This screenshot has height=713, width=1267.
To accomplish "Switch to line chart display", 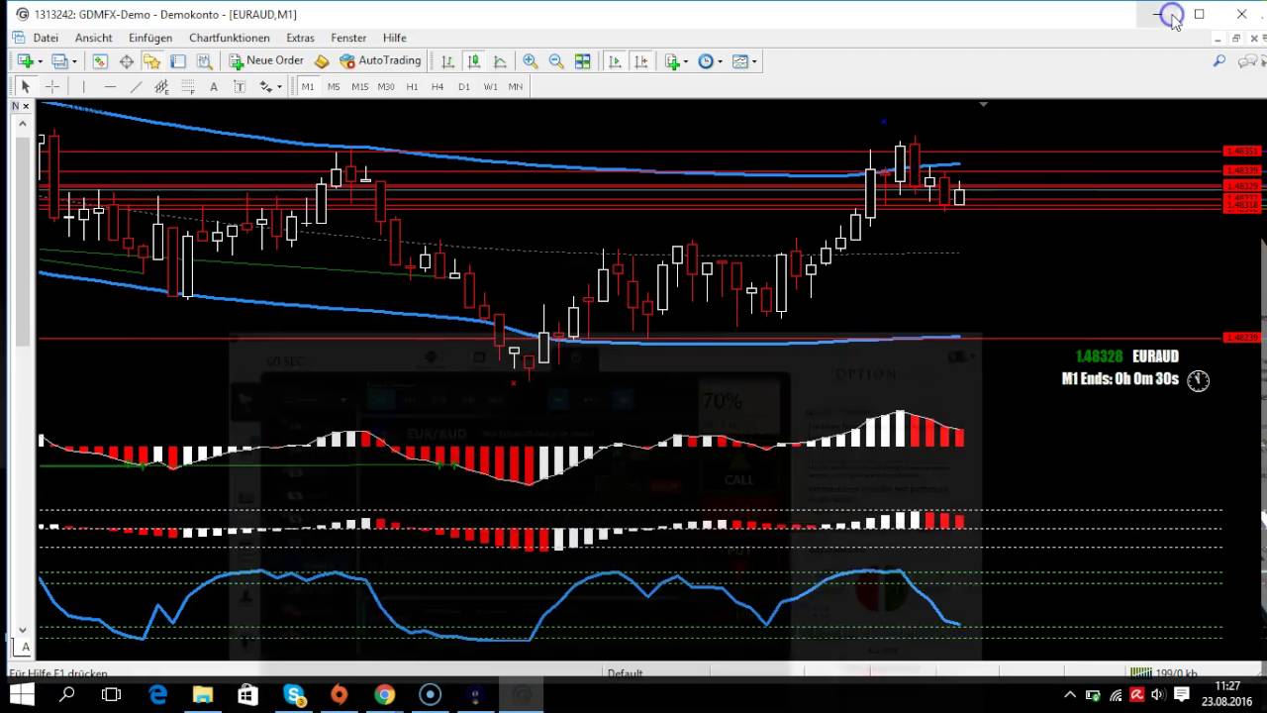I will [500, 61].
